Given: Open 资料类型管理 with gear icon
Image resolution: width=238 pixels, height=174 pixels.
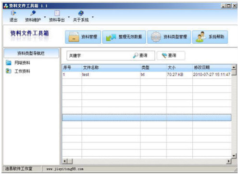Looking at the screenshot, I should pyautogui.click(x=169, y=37).
